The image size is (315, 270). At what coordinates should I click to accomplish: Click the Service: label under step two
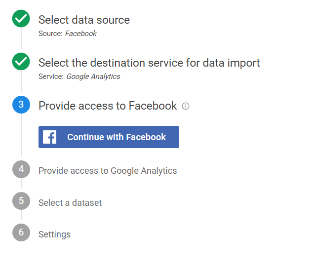pyautogui.click(x=51, y=77)
